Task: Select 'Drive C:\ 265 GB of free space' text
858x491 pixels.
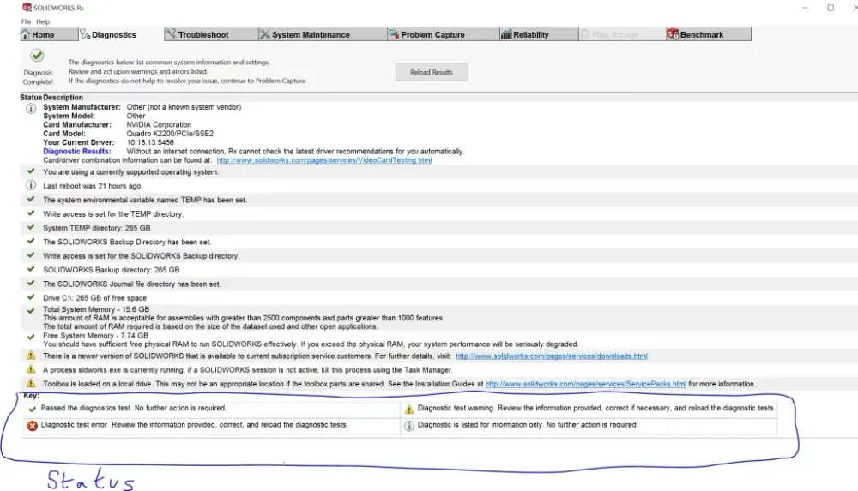Action: coord(94,298)
